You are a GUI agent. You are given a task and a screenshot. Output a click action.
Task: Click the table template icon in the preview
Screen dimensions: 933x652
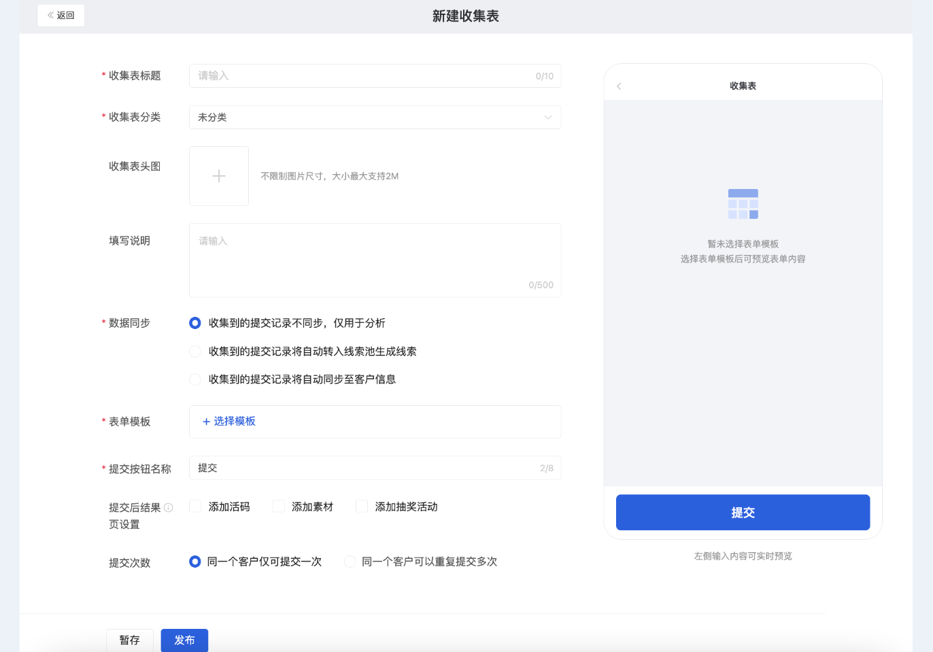[x=743, y=204]
